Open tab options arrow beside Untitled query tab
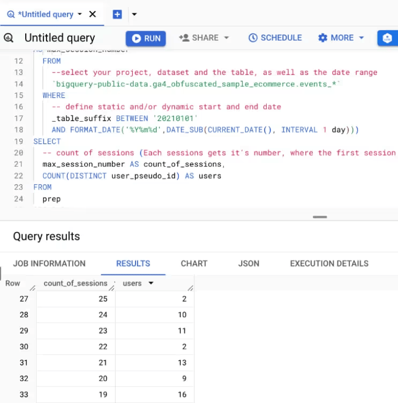 [x=80, y=14]
